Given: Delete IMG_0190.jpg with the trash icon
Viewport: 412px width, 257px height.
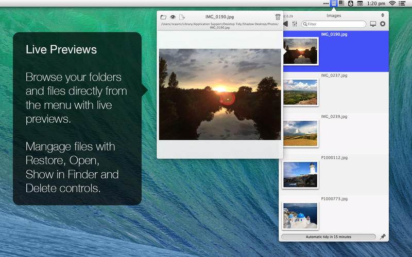Looking at the screenshot, I should click(x=278, y=17).
